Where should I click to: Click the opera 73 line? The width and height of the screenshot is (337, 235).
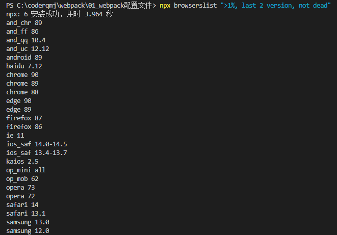[x=20, y=188]
